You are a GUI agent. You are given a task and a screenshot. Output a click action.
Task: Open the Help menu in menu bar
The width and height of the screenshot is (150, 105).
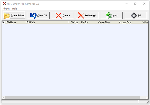tap(15, 9)
